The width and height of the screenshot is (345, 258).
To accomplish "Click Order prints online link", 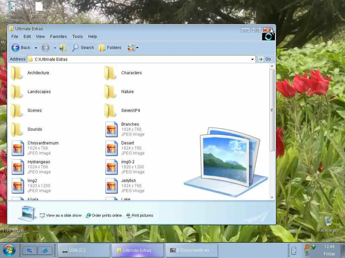I will tap(104, 215).
